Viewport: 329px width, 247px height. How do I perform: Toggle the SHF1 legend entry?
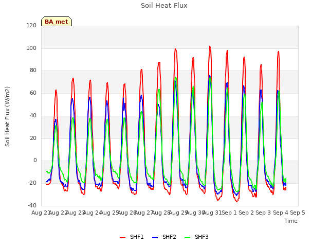click(132, 237)
